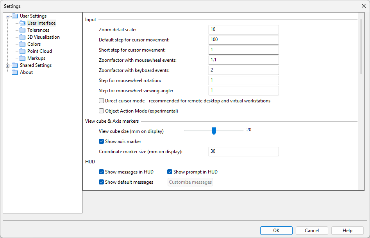This screenshot has width=370, height=238.
Task: Uncheck Show axis marker
Action: coord(102,141)
